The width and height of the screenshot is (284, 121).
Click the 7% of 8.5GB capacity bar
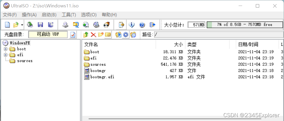[x=245, y=25]
